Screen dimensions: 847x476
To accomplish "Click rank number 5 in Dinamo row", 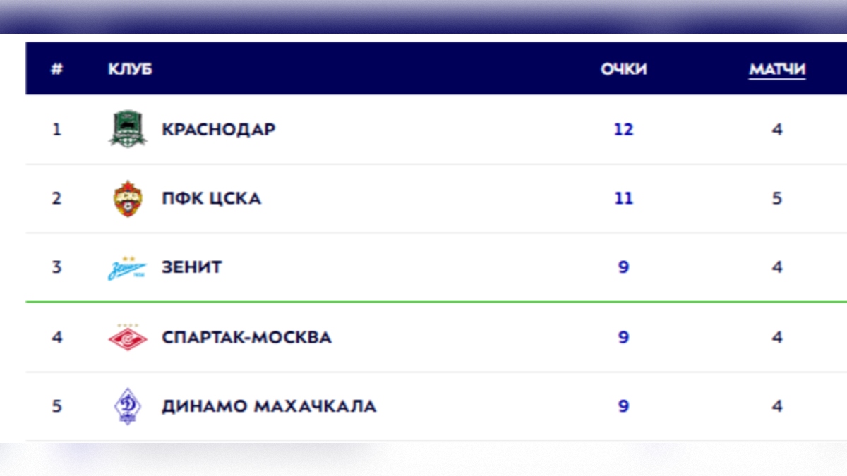I will point(57,406).
